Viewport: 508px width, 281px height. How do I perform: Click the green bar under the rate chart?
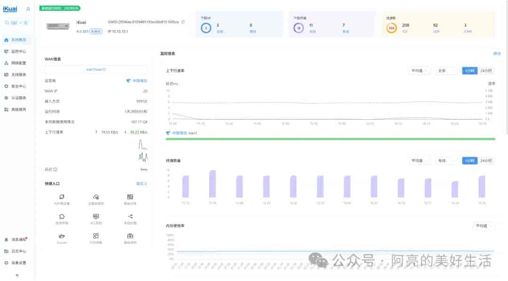click(331, 139)
